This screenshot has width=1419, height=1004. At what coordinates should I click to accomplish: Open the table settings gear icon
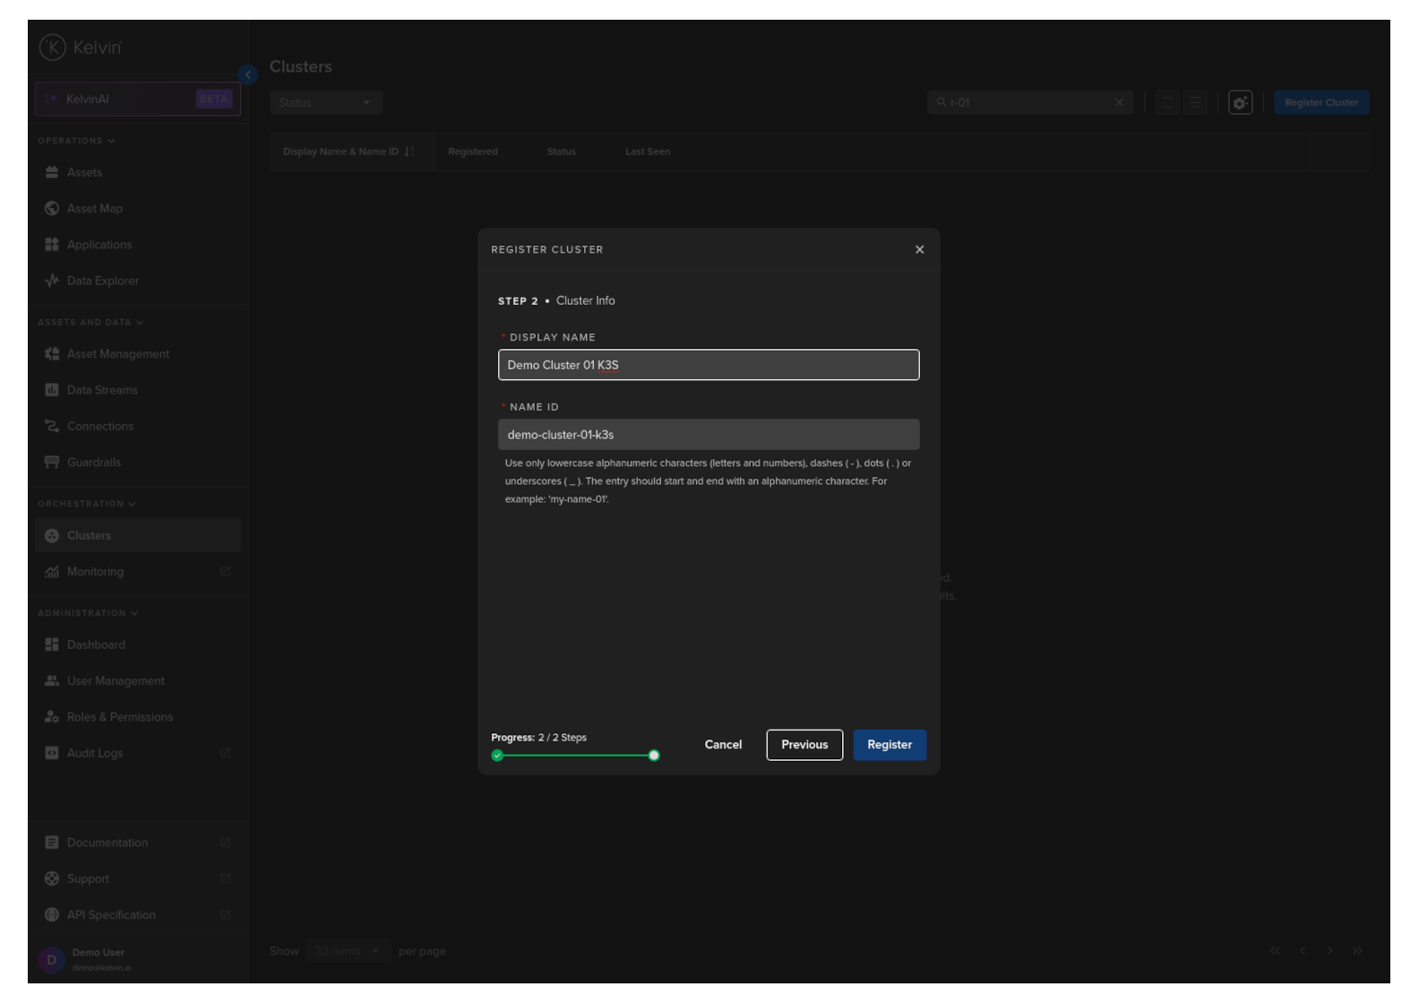[x=1240, y=103]
